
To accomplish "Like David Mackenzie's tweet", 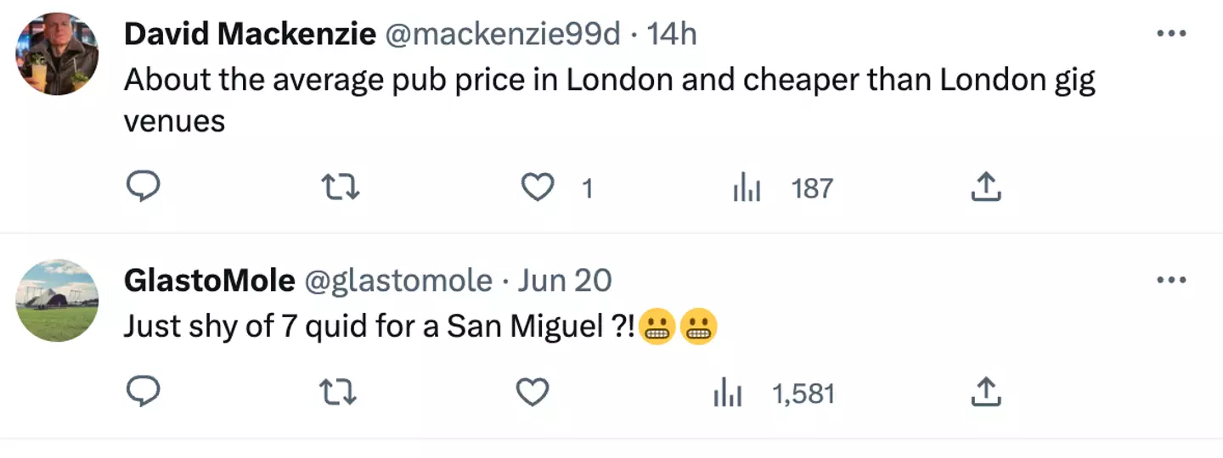I will (x=537, y=187).
